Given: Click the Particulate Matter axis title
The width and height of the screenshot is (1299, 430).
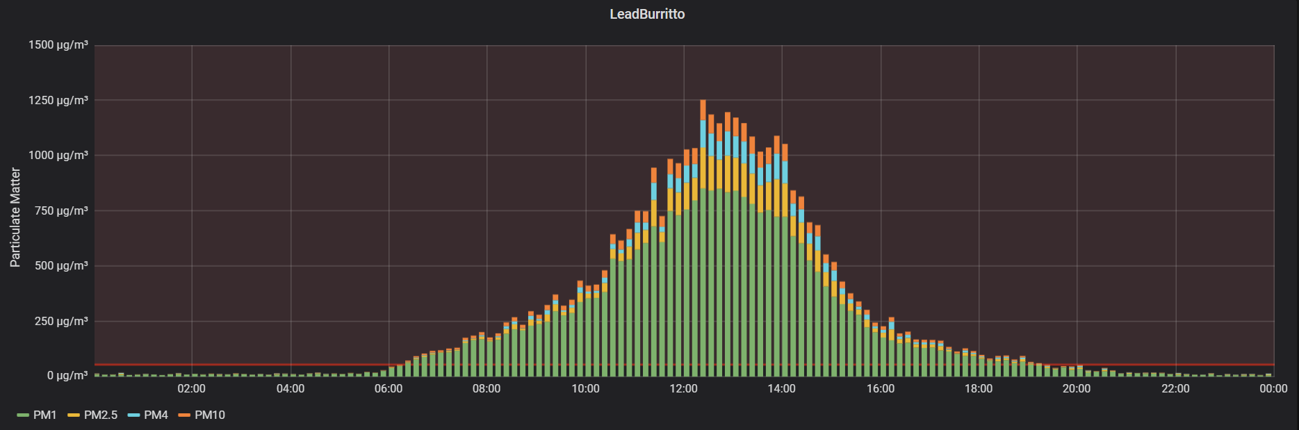Looking at the screenshot, I should (x=15, y=217).
